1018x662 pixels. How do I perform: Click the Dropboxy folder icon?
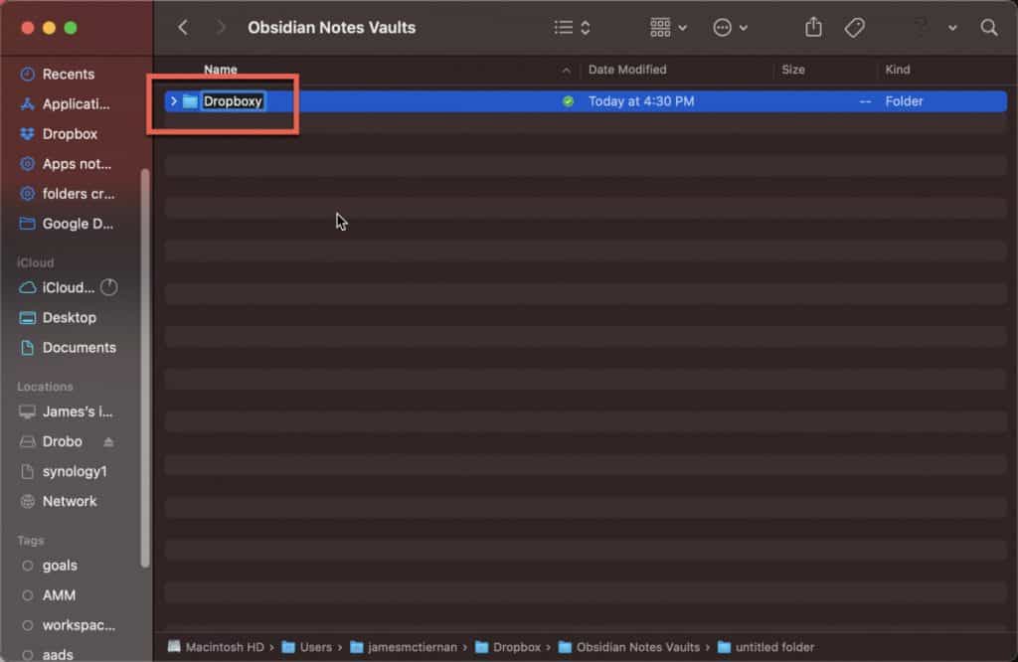[x=190, y=101]
